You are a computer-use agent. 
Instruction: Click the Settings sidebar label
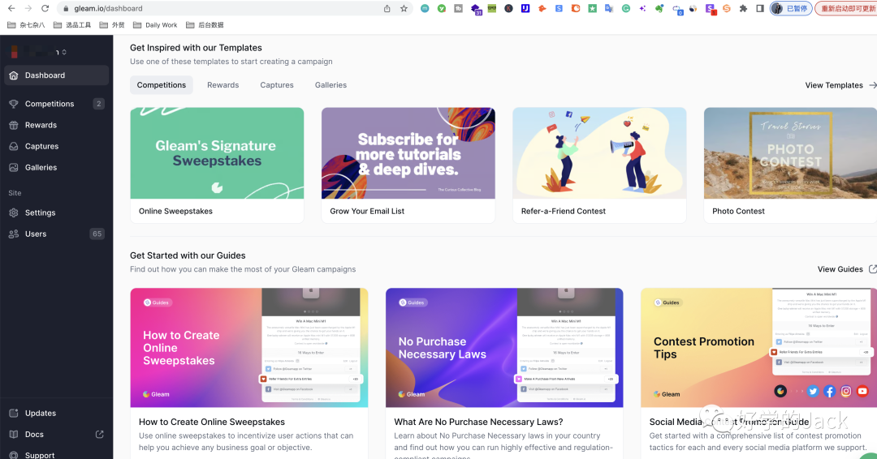click(41, 212)
